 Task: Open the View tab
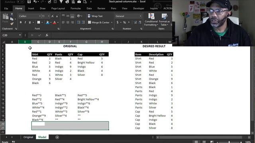point(125,8)
